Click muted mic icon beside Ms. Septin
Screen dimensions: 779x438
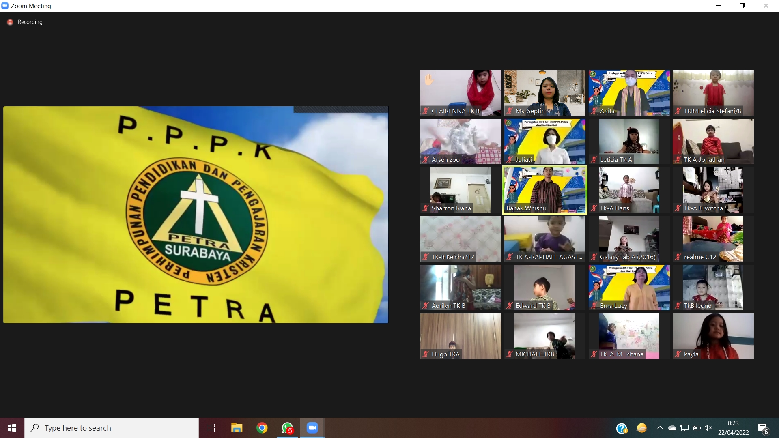(510, 111)
